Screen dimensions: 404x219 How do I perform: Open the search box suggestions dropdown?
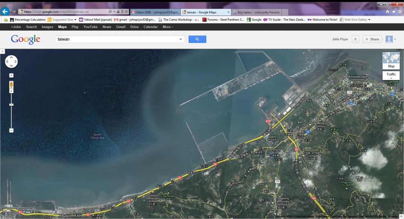click(x=181, y=39)
